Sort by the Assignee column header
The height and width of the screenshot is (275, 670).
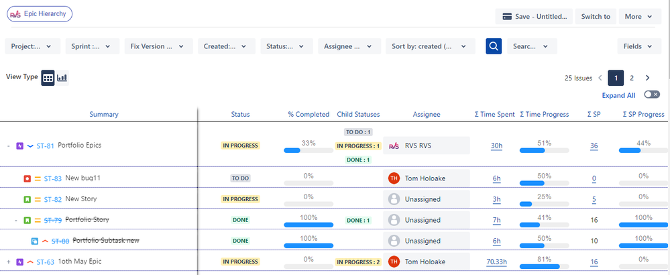tap(427, 115)
